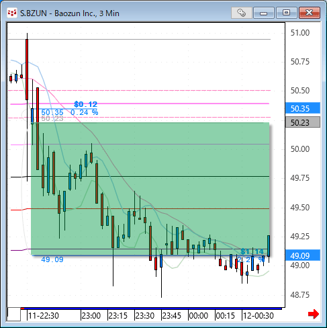Click the $0.12 measurement label

point(86,104)
